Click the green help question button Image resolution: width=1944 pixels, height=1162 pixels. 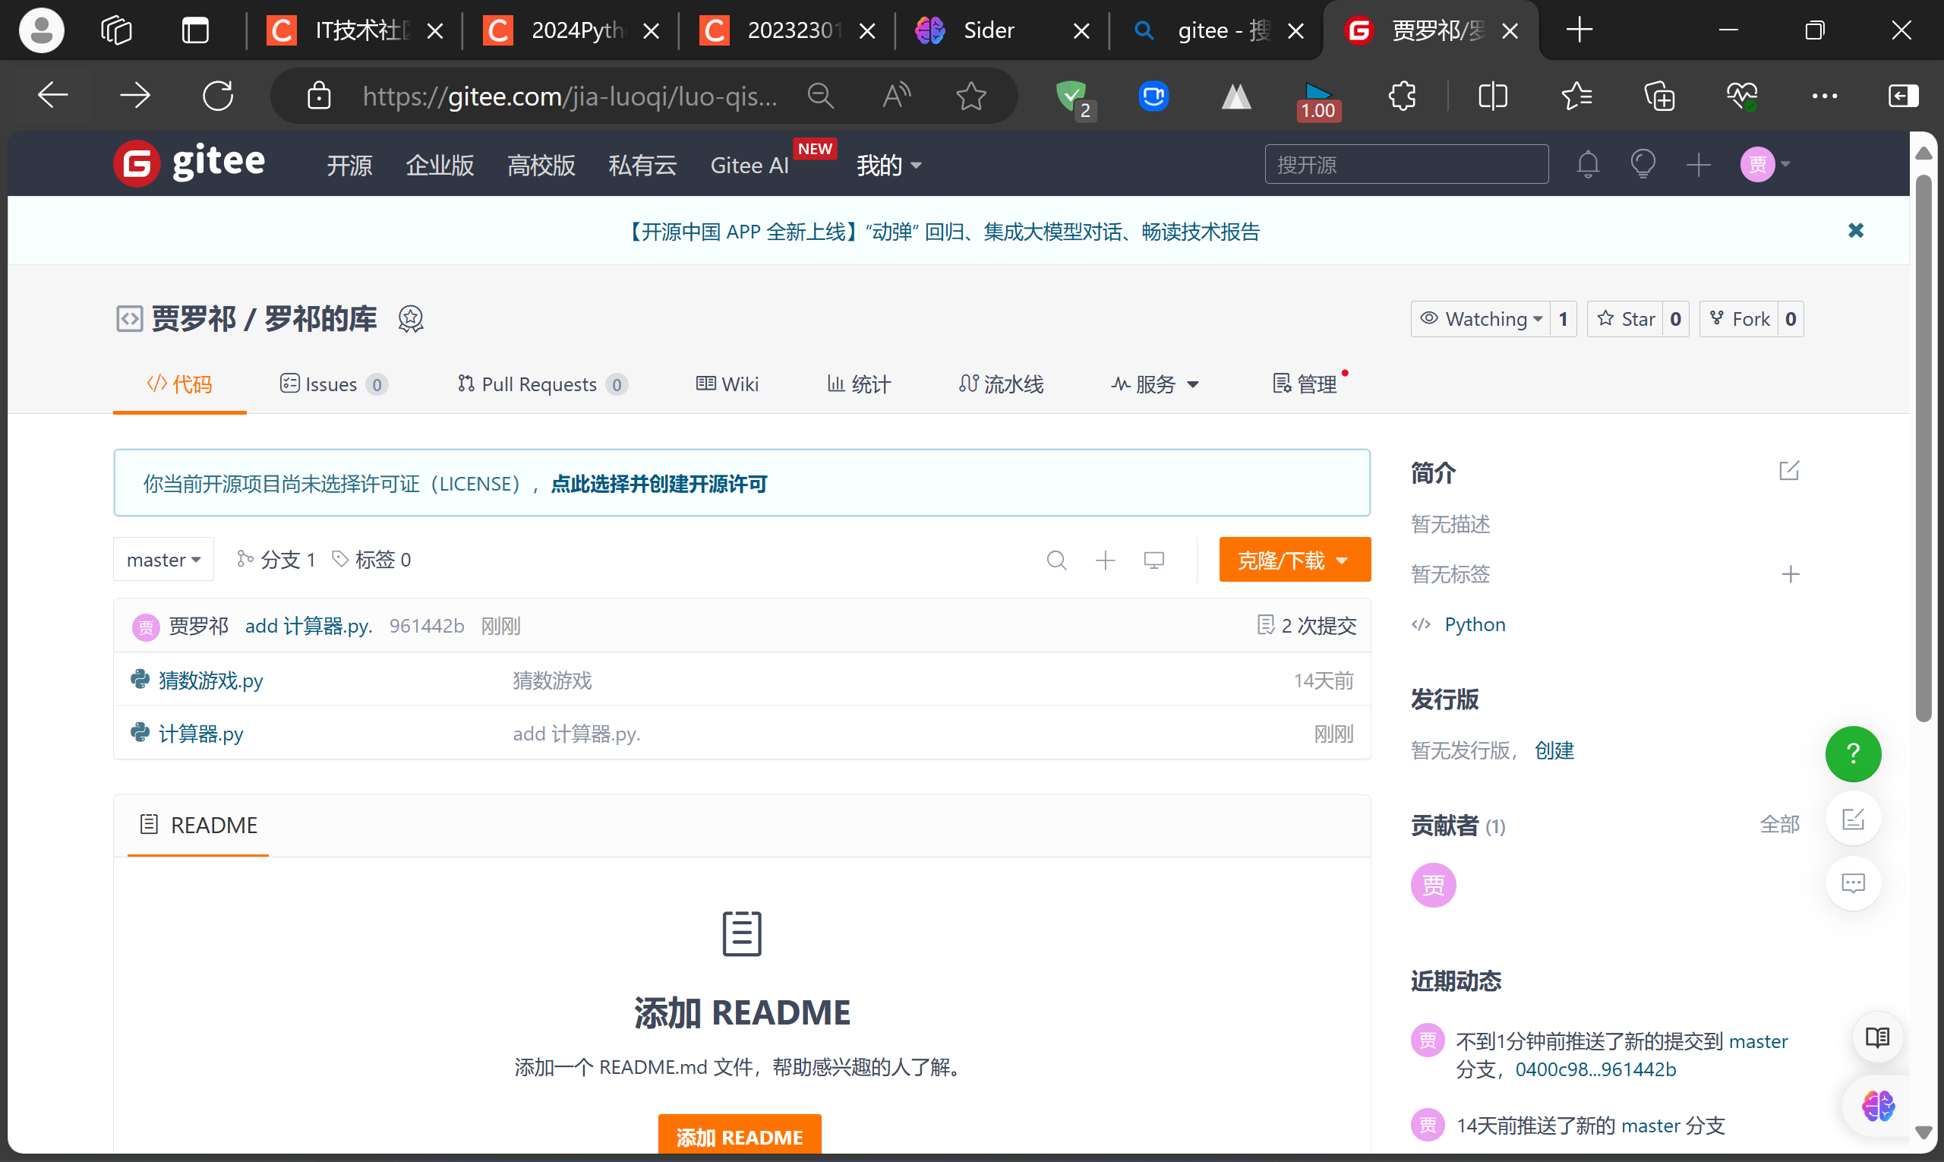coord(1852,753)
